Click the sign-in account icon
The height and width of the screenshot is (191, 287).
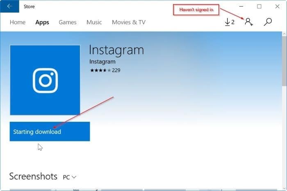point(249,22)
